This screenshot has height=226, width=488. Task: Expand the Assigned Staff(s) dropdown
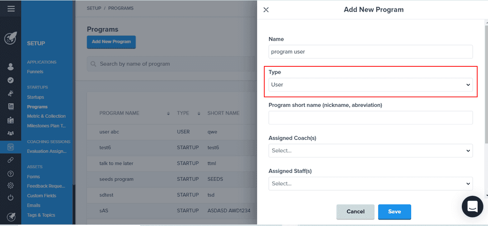click(x=371, y=184)
